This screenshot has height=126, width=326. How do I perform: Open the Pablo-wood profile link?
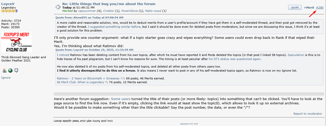pyautogui.click(x=153, y=11)
